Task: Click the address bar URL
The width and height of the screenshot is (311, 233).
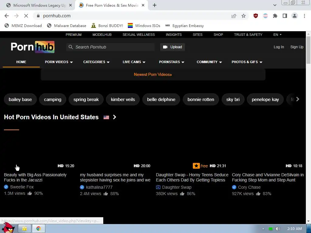Action: (x=57, y=16)
